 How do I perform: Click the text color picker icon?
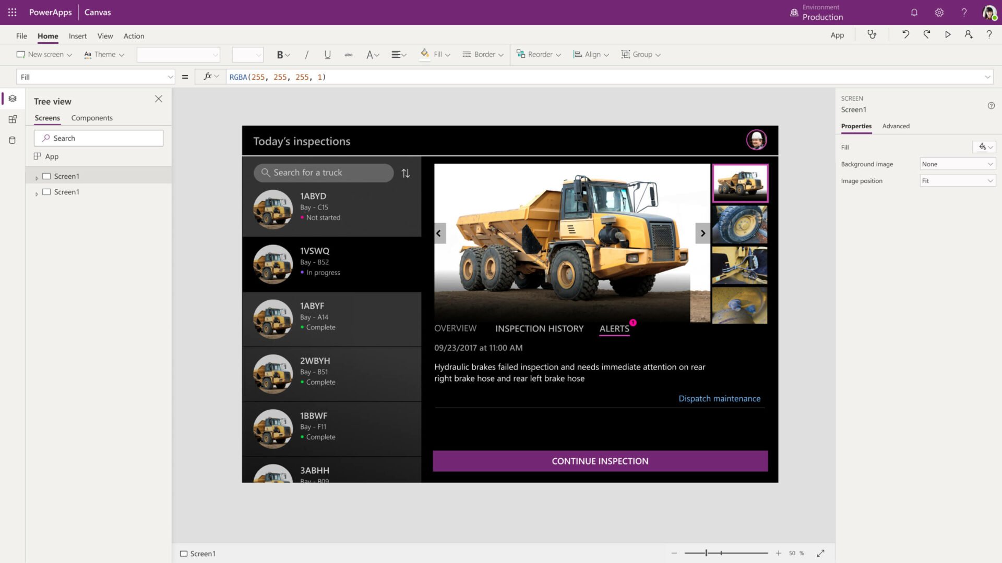tap(371, 54)
